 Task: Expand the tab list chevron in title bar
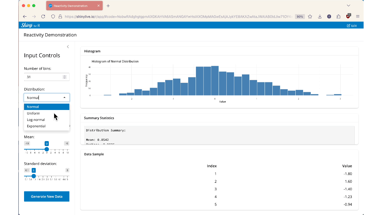point(348,6)
